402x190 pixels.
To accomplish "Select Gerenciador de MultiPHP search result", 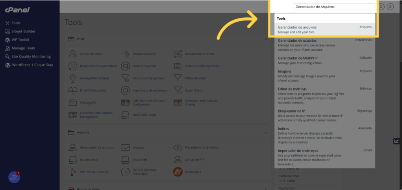I will [324, 60].
